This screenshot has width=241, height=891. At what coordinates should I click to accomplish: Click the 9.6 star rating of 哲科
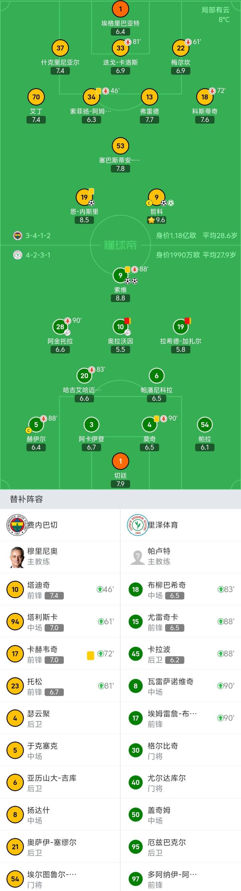(157, 219)
